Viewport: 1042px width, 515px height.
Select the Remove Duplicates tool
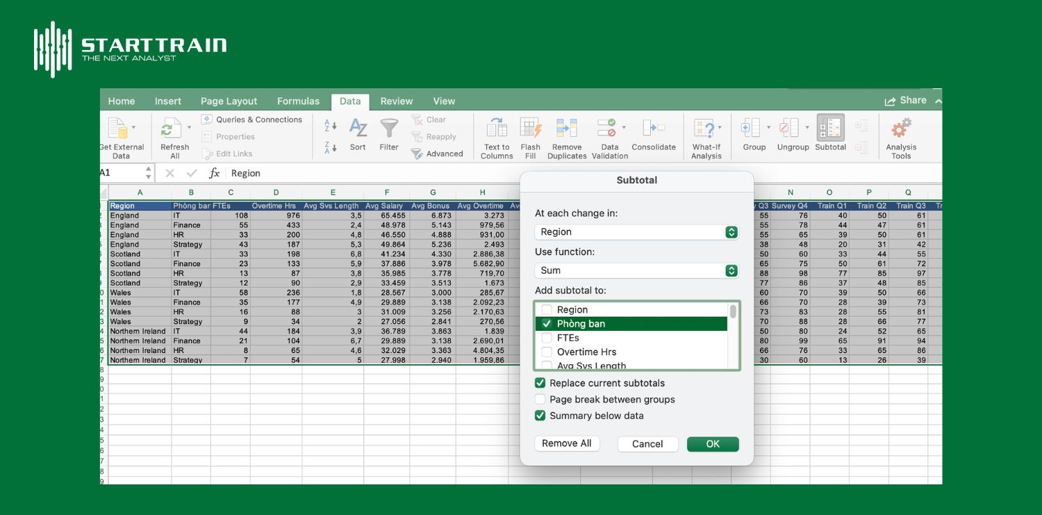[567, 129]
